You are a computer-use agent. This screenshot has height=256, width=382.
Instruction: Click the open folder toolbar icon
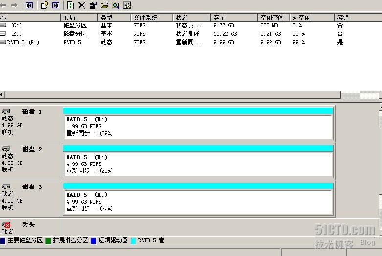[x=104, y=5]
